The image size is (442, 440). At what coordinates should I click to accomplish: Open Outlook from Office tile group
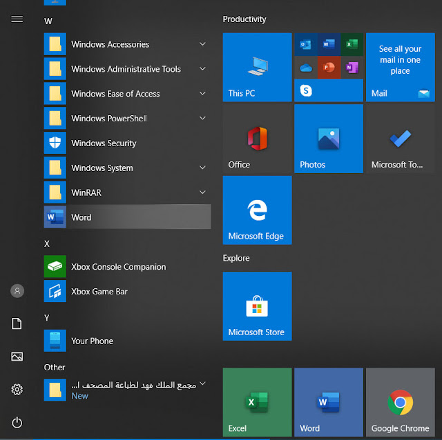pos(305,44)
